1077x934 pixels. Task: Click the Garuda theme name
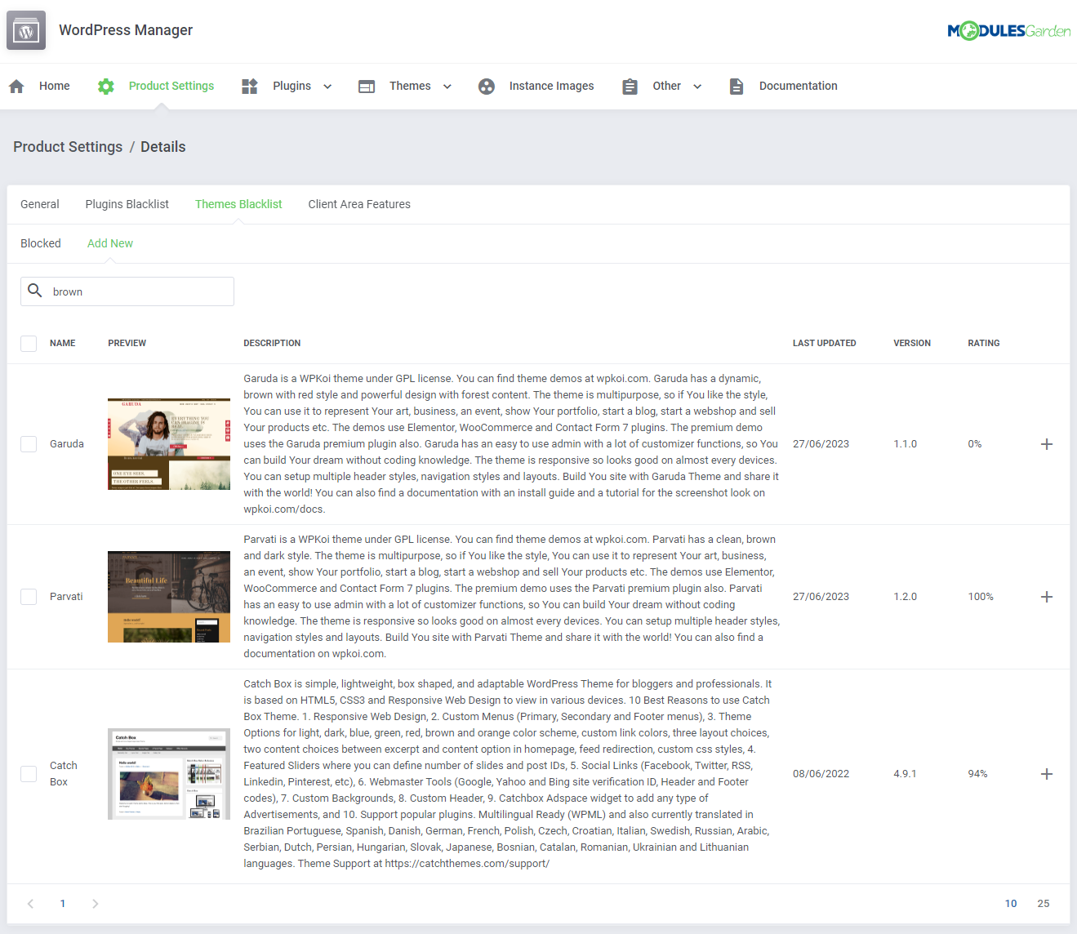(x=67, y=444)
